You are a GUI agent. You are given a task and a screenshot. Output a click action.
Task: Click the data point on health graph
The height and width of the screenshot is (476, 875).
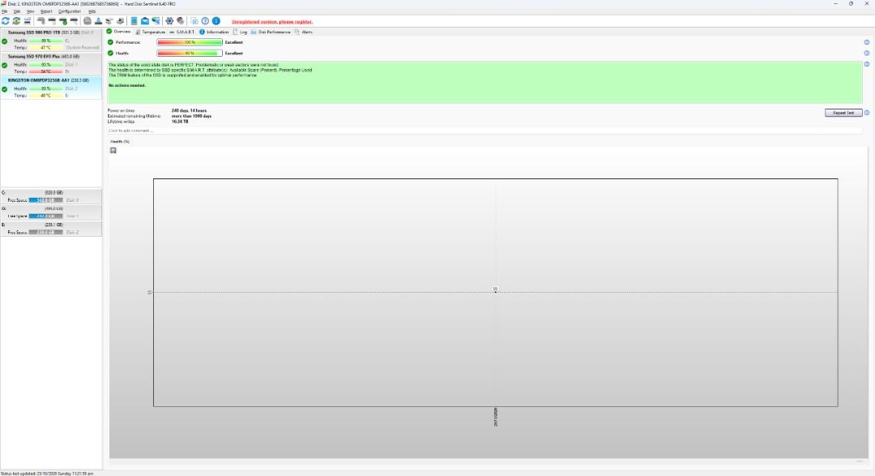tap(496, 291)
